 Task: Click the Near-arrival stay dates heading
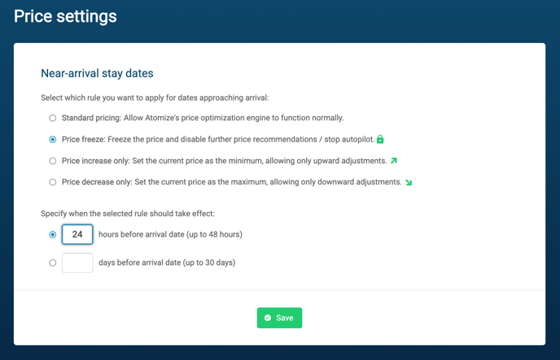pyautogui.click(x=97, y=73)
